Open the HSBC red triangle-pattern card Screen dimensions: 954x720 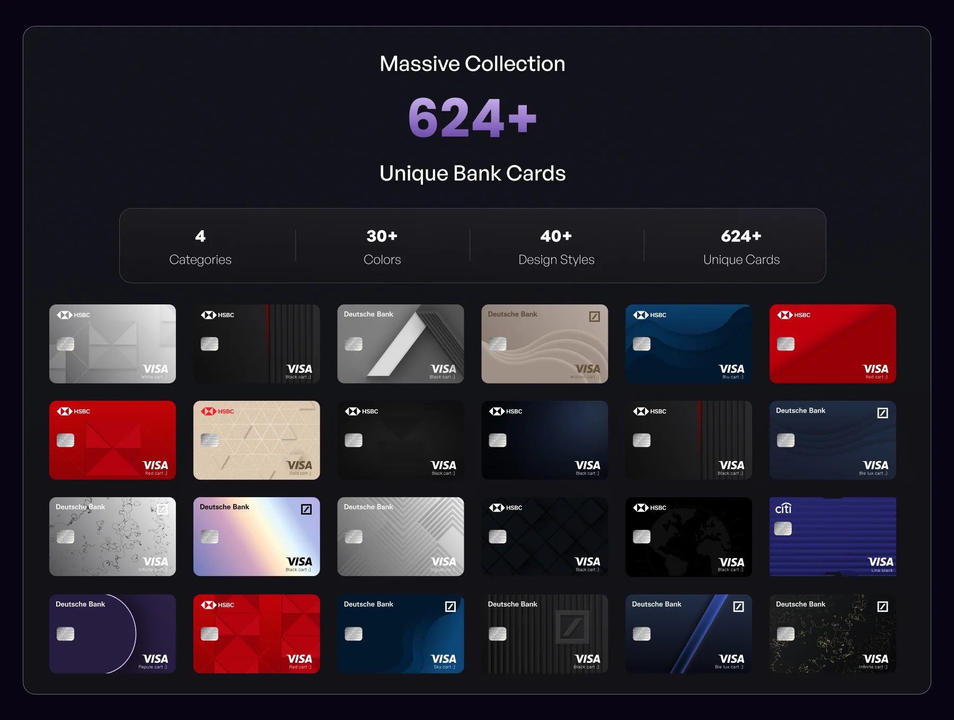pyautogui.click(x=112, y=440)
